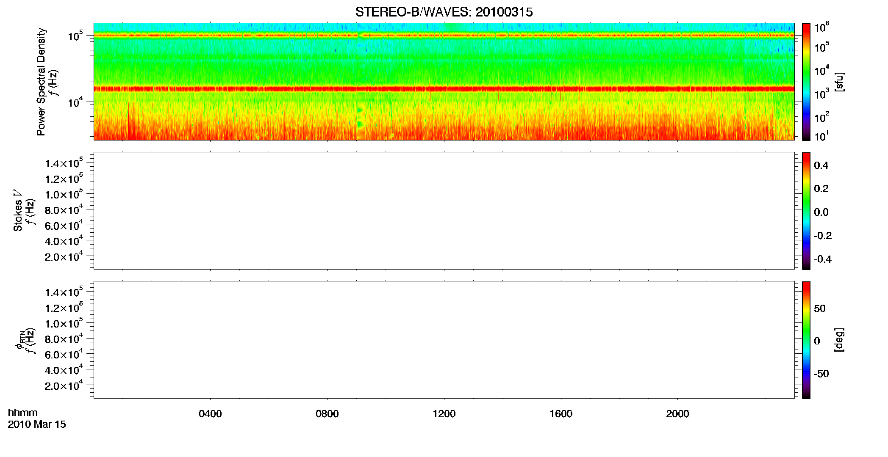Screen dimensions: 888x457
Task: Click the data gap near 0900 in spectrogram
Action: 361,82
